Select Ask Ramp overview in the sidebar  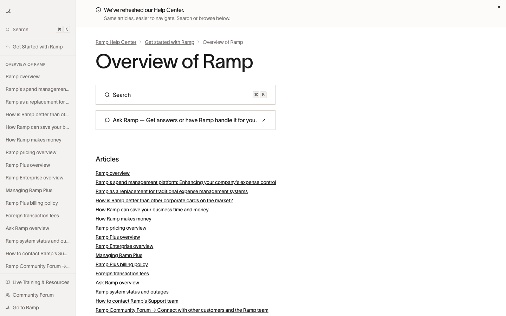point(27,228)
